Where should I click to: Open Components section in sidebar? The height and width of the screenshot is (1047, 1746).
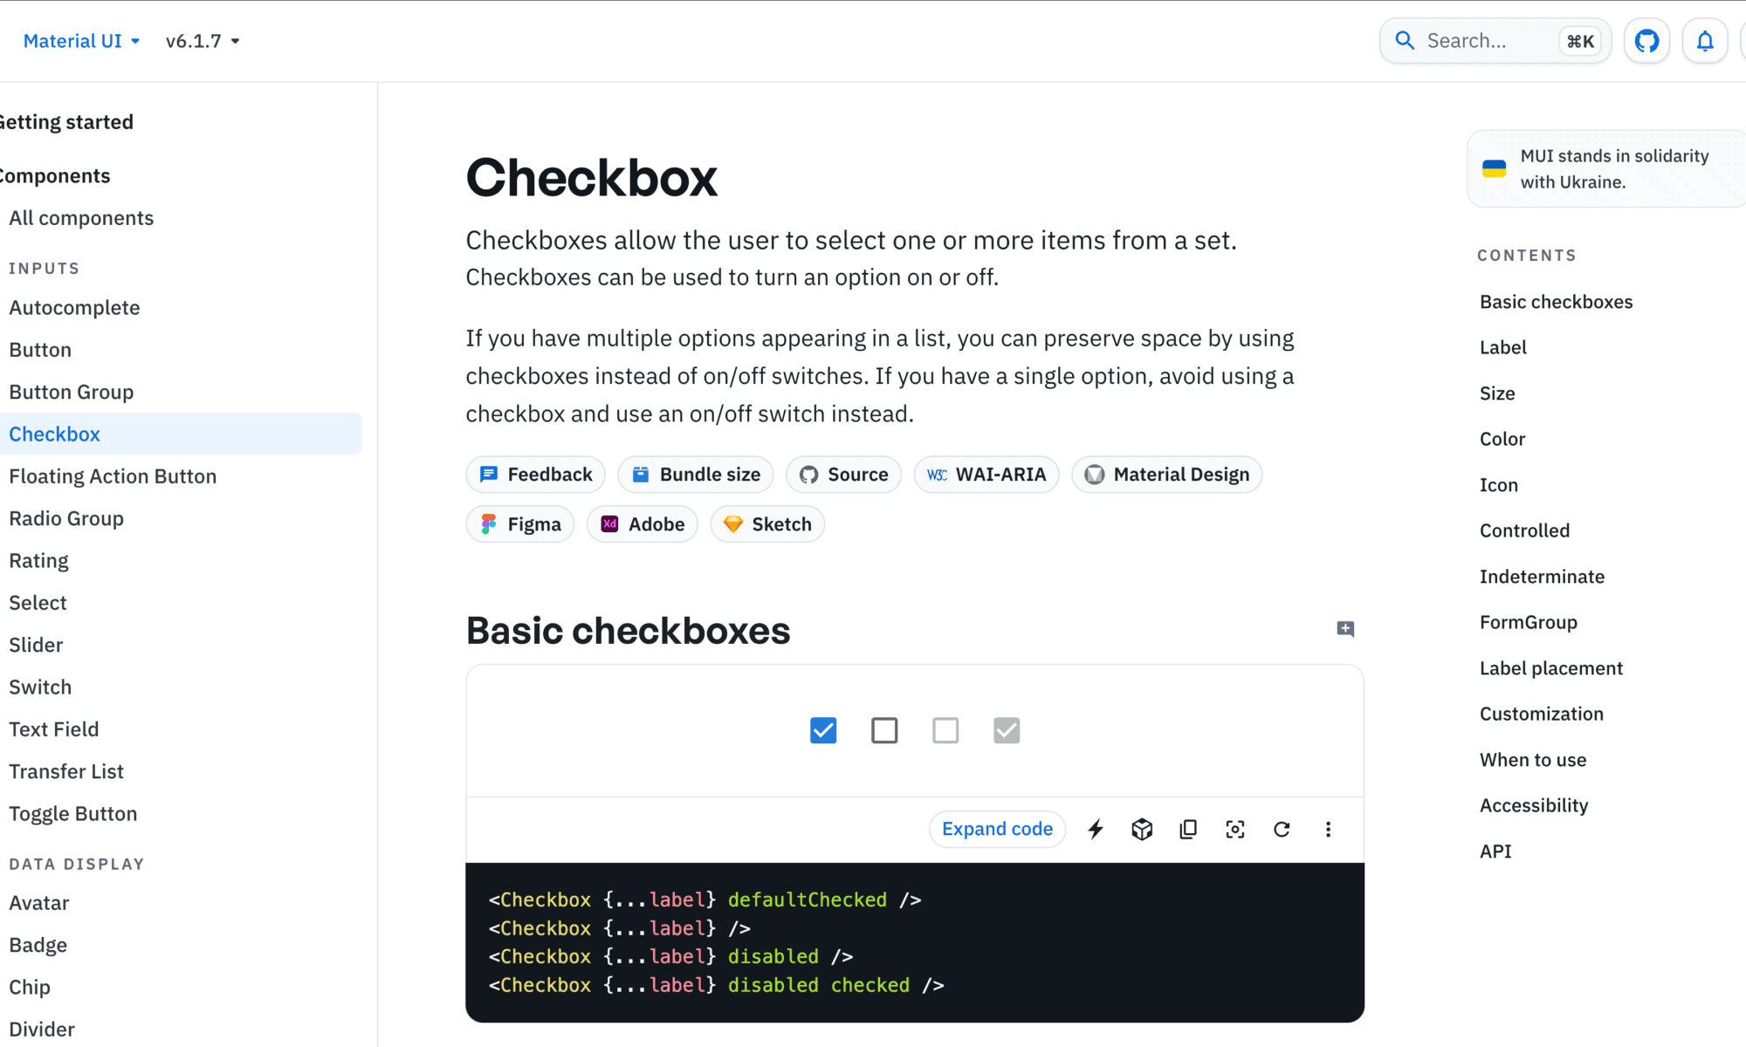click(x=53, y=176)
